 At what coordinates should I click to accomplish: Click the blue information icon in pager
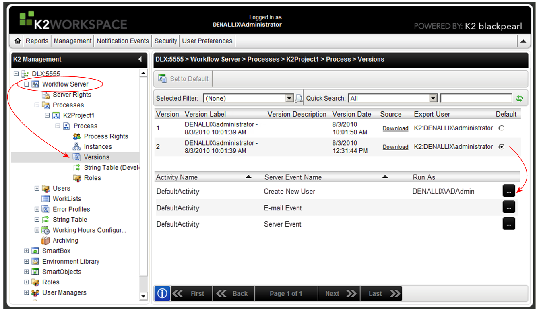pyautogui.click(x=162, y=294)
